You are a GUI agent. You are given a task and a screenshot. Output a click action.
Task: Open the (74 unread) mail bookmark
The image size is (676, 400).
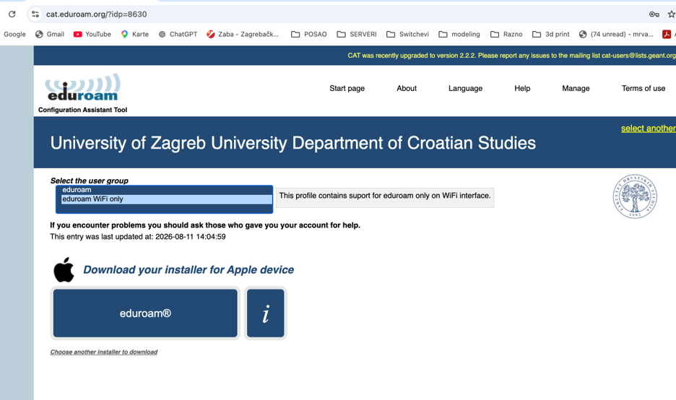tap(615, 34)
